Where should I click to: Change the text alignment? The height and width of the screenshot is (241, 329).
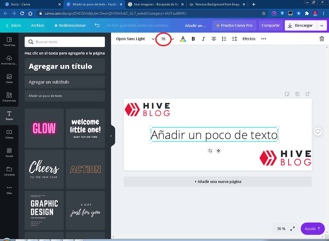pos(214,39)
